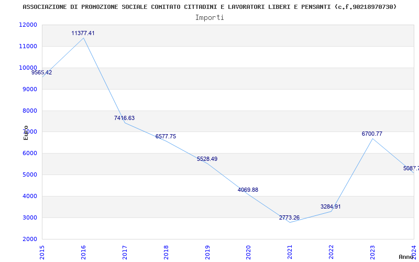Click the 6000 y-axis tick label

29,153
